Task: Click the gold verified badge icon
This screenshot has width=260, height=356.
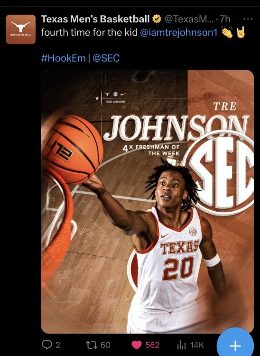Action: (157, 19)
